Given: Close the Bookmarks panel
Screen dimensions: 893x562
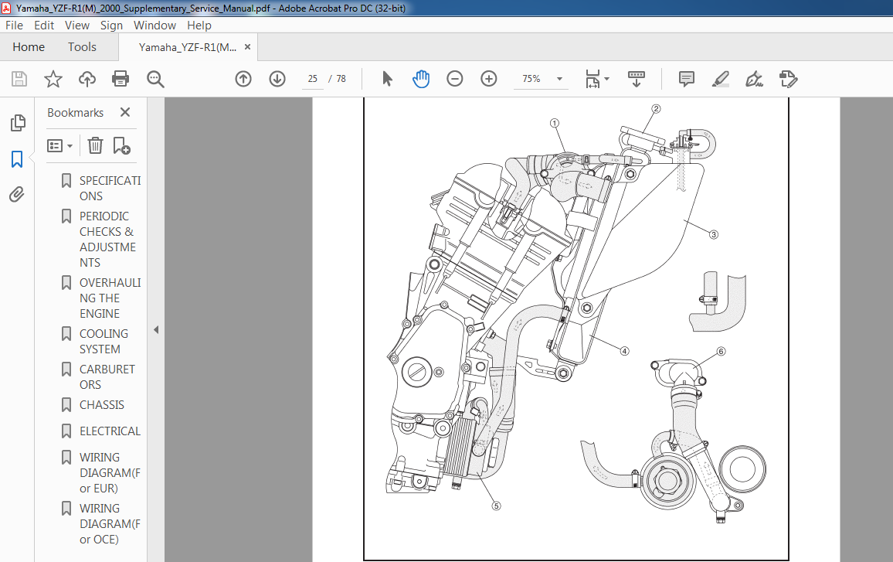Looking at the screenshot, I should 125,112.
